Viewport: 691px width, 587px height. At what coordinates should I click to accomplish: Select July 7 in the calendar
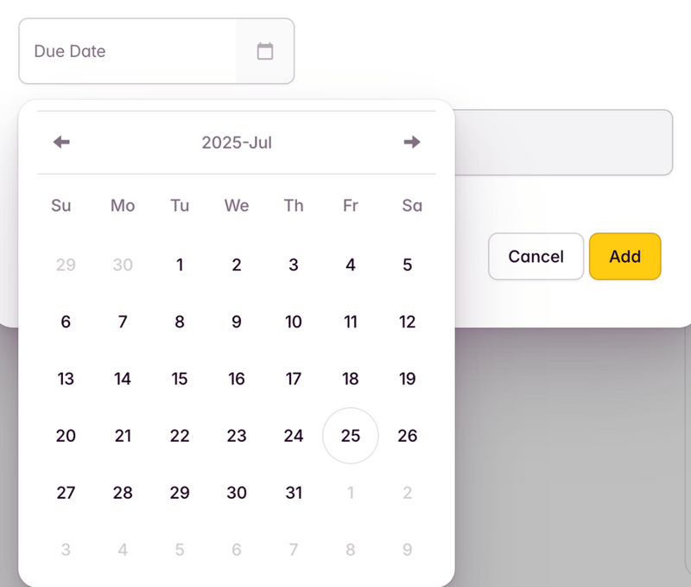point(123,322)
